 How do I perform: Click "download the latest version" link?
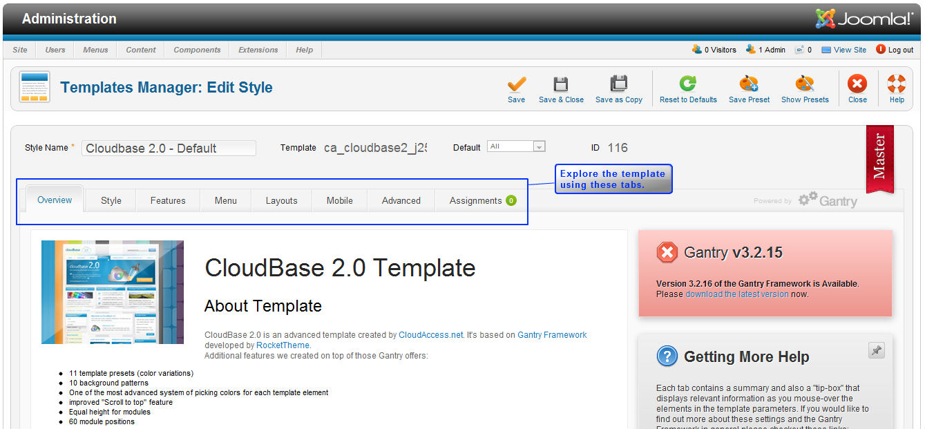(736, 294)
